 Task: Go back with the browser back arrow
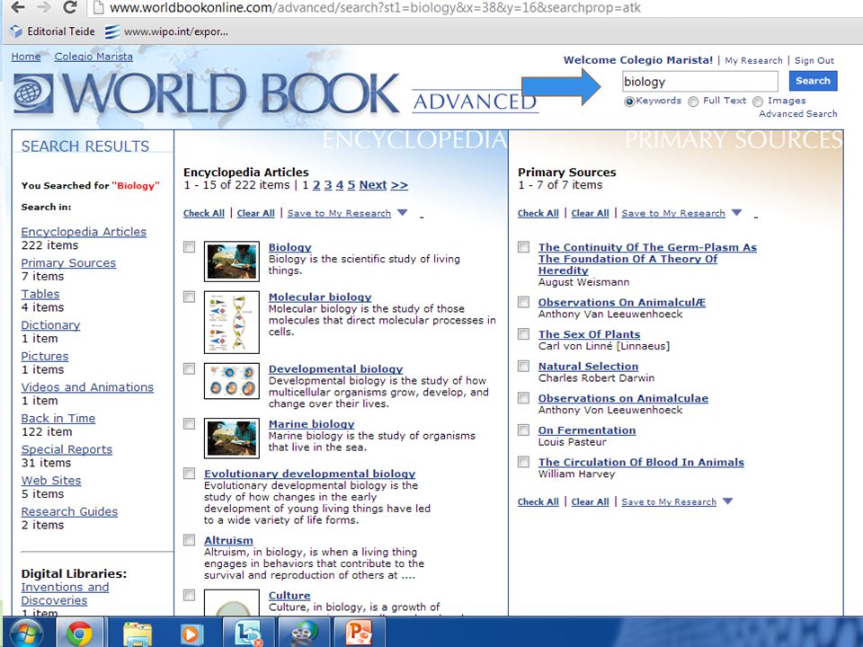18,7
